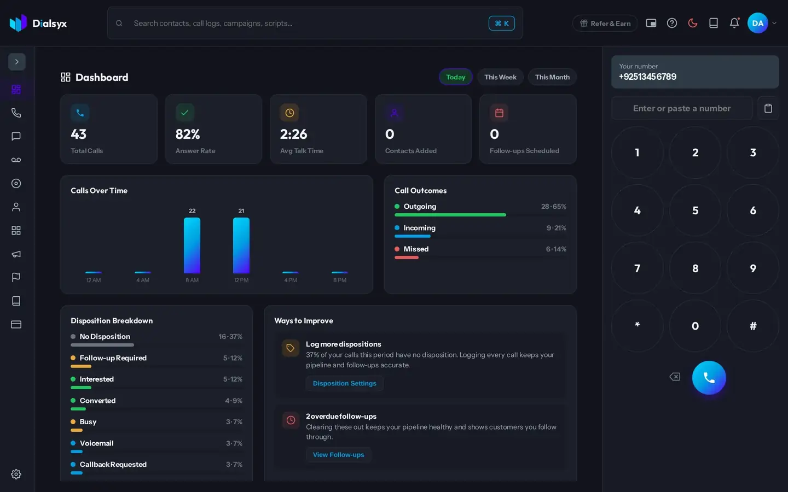Open the contacts person icon in the sidebar

[x=16, y=207]
